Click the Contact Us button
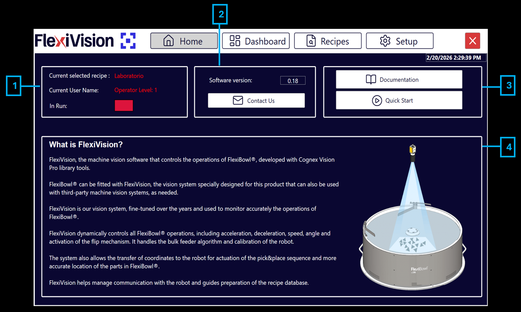Viewport: 521px width, 312px height. [x=256, y=100]
